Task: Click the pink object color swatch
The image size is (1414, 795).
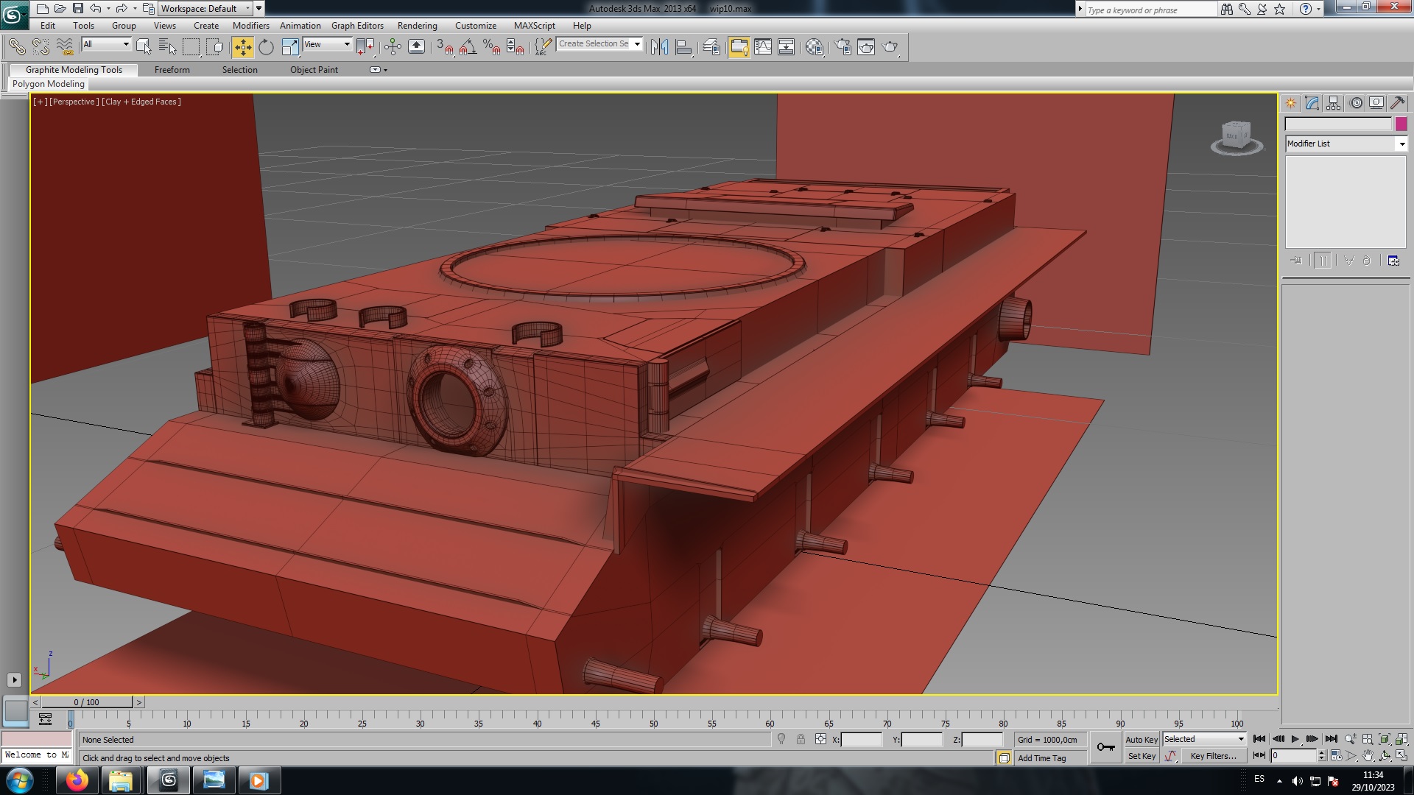Action: tap(1401, 124)
